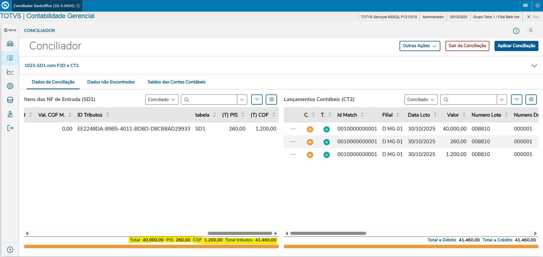543x257 pixels.
Task: Open the Conciliado dropdown for SD1 items
Action: tap(162, 100)
